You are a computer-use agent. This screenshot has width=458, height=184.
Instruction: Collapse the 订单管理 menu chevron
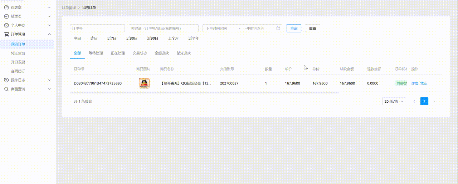[x=49, y=34]
